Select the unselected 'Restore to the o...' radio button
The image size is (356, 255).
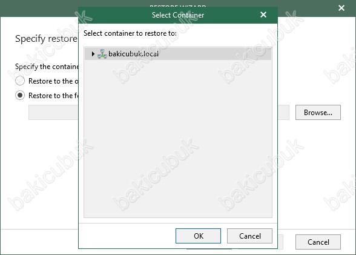click(x=20, y=81)
